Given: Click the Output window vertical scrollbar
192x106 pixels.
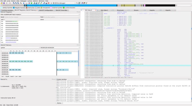Looking at the screenshot, I should (x=191, y=91).
